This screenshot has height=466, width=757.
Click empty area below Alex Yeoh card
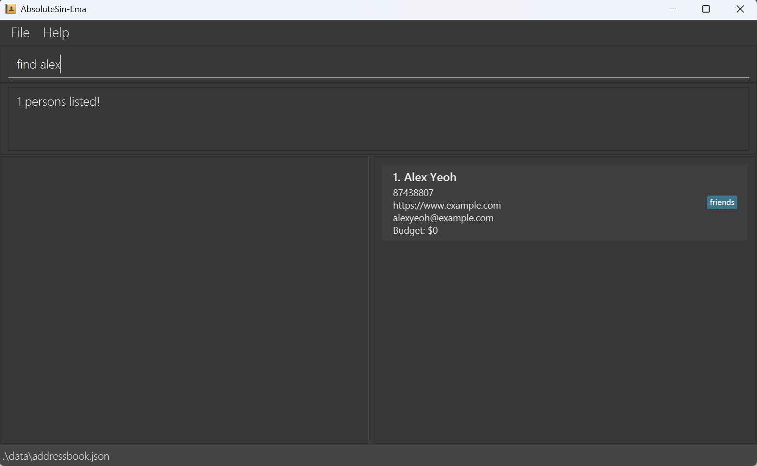[x=564, y=338]
